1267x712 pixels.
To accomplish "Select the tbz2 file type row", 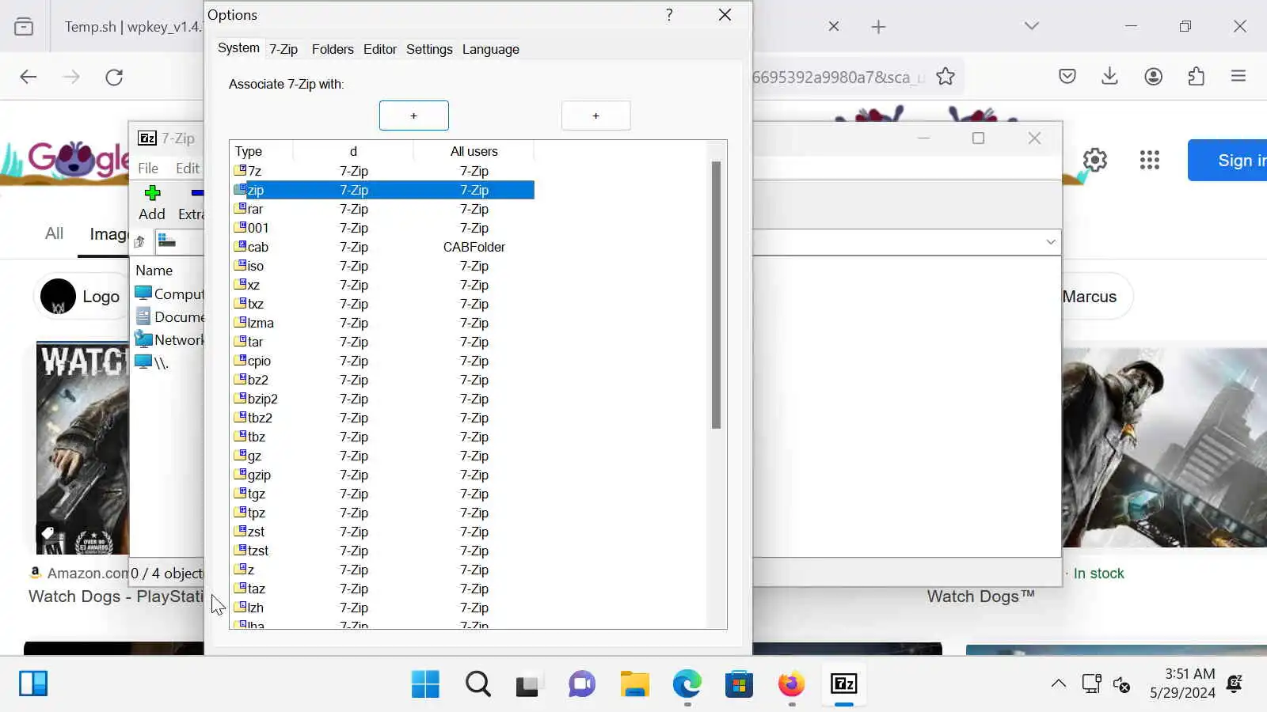I will click(x=383, y=418).
